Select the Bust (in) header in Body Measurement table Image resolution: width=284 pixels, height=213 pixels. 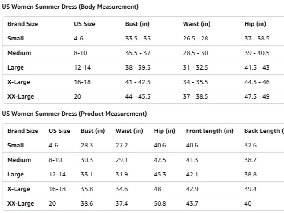(137, 24)
